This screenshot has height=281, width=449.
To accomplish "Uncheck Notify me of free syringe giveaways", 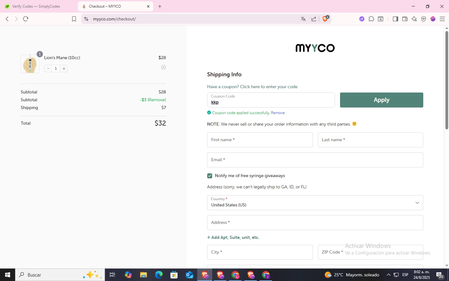I will [210, 176].
